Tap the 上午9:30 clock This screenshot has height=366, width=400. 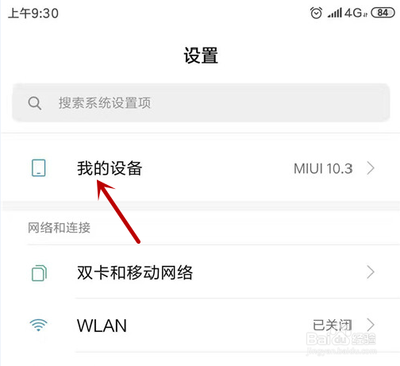coord(33,13)
